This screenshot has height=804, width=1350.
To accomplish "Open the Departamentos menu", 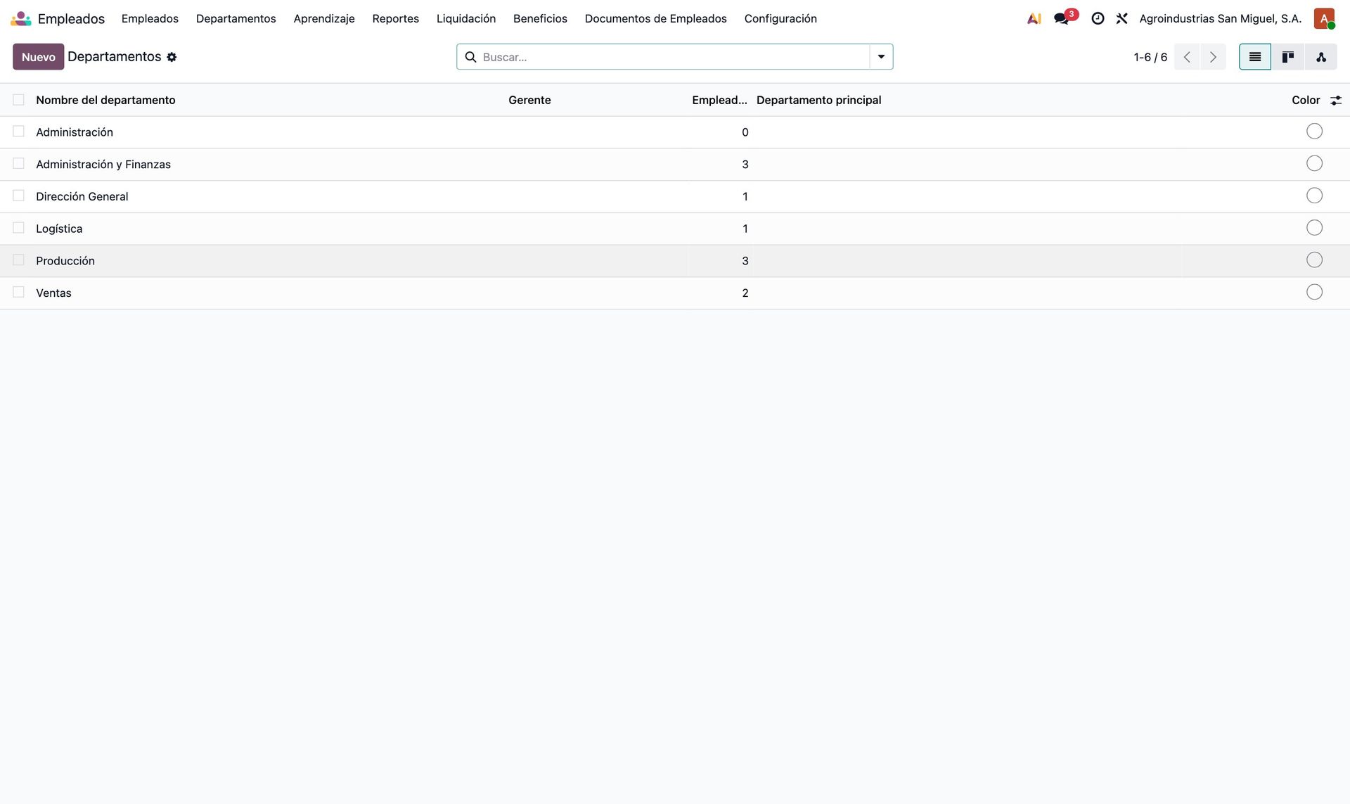I will click(x=236, y=18).
